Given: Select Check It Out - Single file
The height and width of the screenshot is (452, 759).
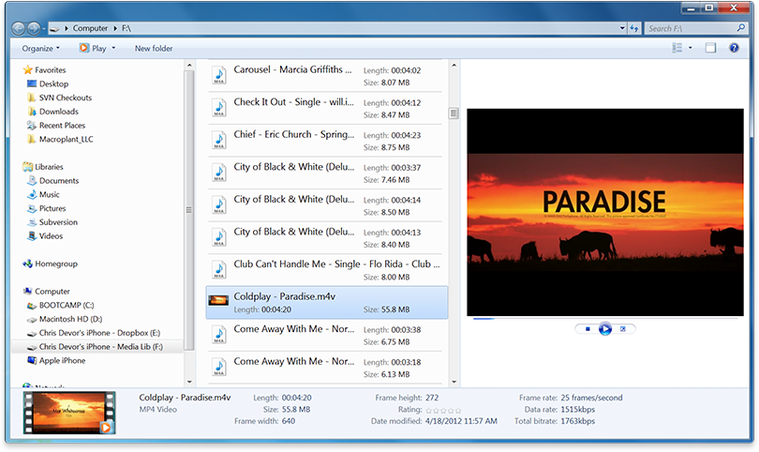Looking at the screenshot, I should click(x=325, y=108).
